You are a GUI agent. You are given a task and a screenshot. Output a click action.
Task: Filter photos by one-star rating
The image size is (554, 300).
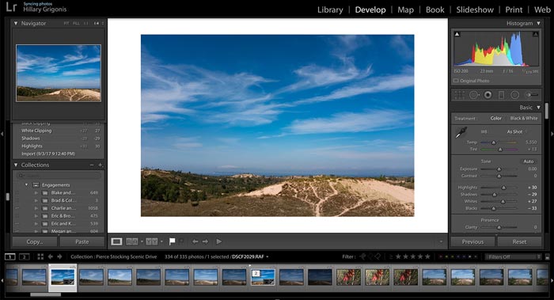point(398,256)
